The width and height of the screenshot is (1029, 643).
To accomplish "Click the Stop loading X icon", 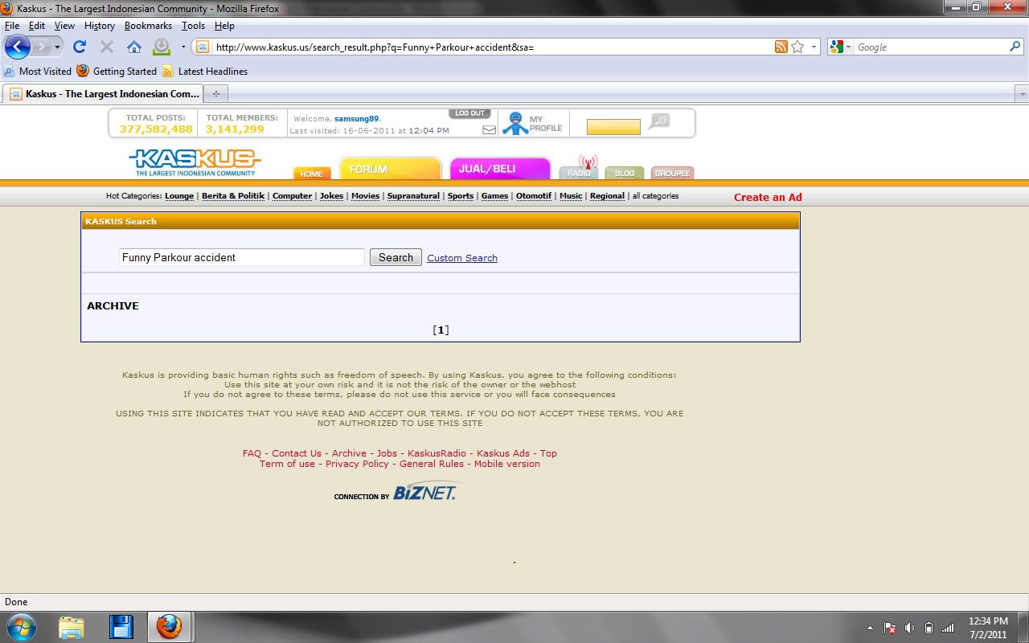I will tap(107, 47).
